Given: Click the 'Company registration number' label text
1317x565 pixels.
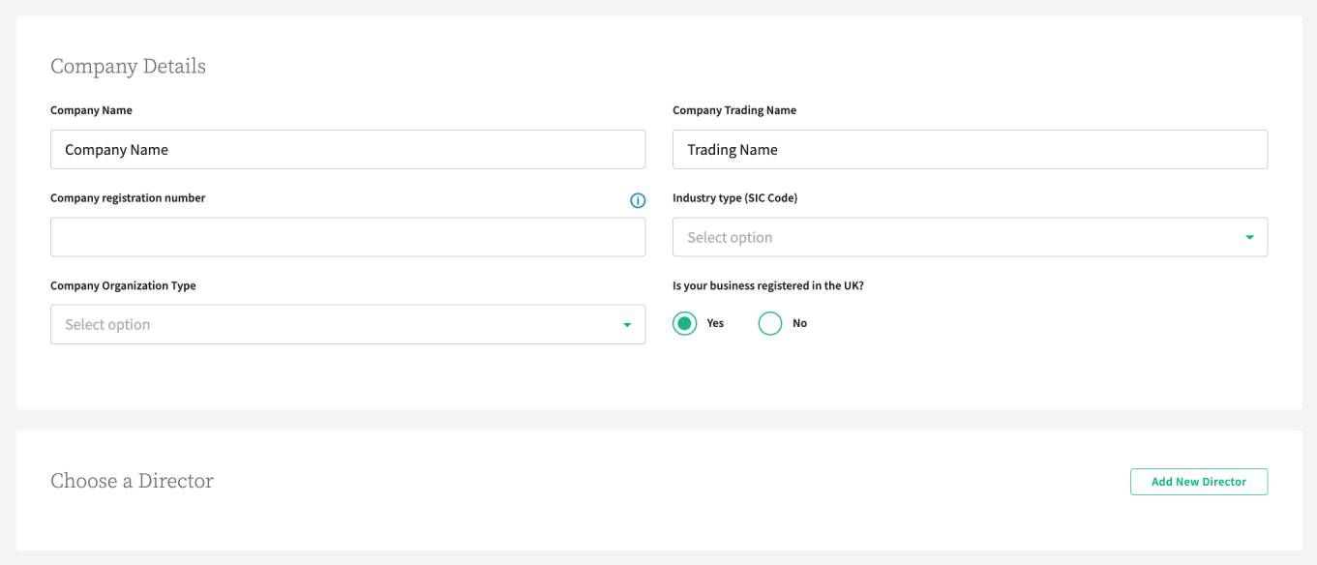Looking at the screenshot, I should (x=128, y=198).
